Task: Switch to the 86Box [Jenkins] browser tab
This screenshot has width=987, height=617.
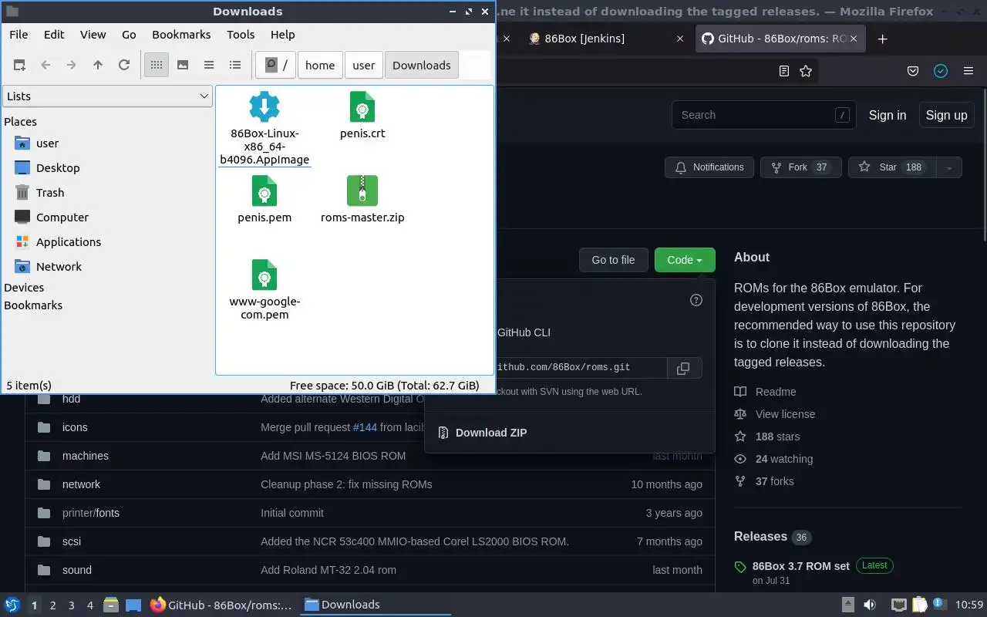Action: pyautogui.click(x=584, y=39)
